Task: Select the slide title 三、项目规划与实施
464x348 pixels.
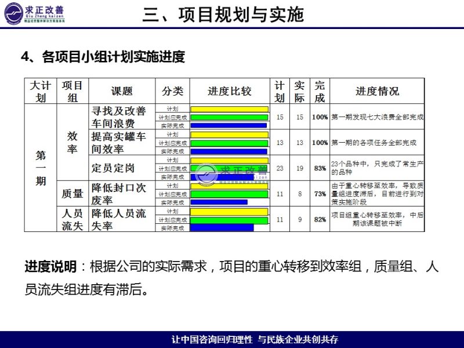Action: tap(223, 14)
